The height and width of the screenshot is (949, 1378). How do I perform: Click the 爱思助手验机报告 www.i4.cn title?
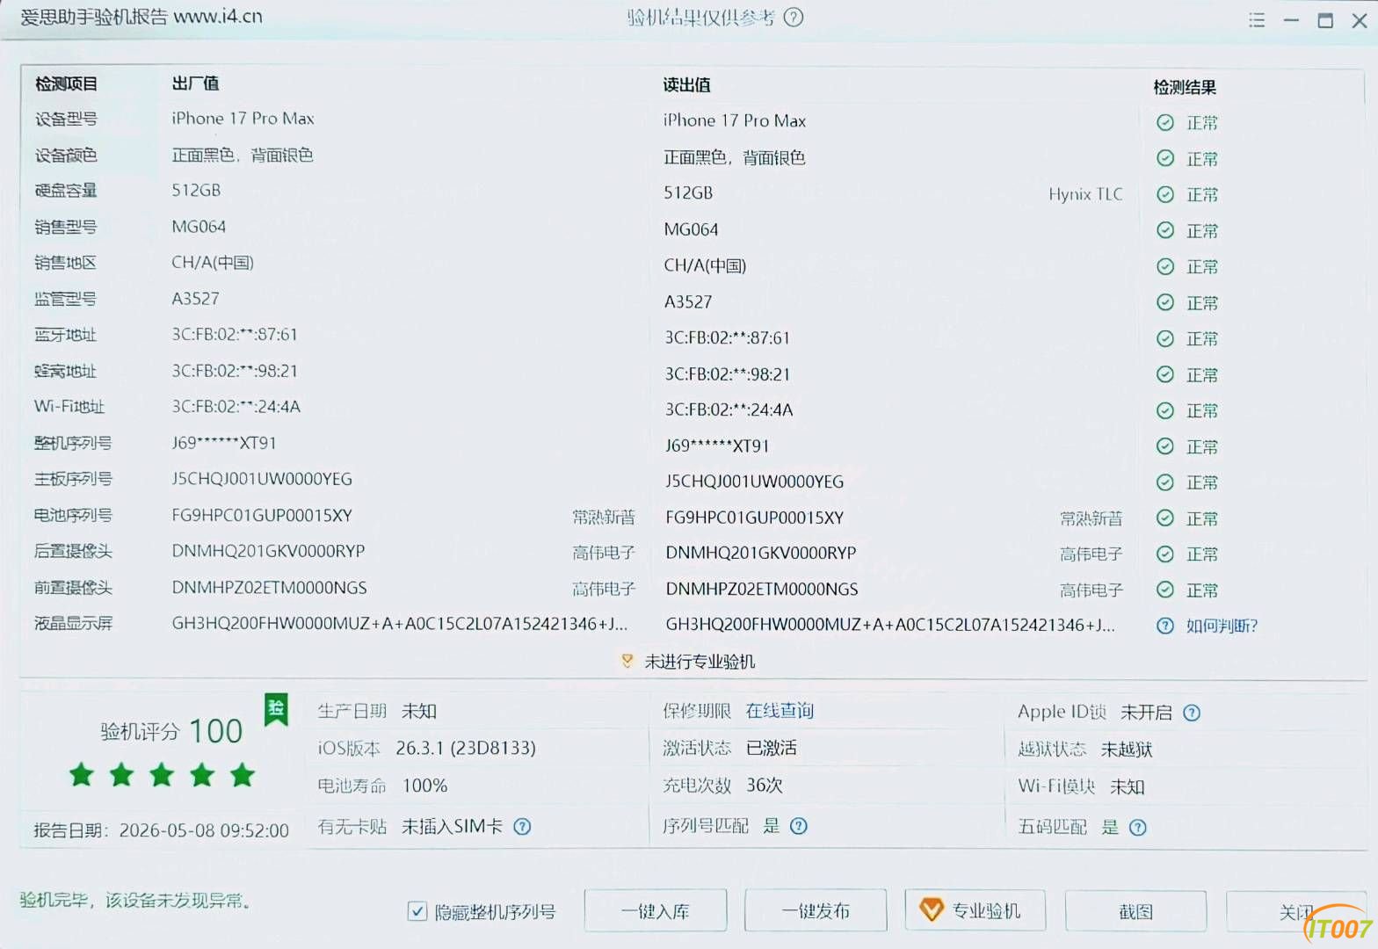coord(141,17)
